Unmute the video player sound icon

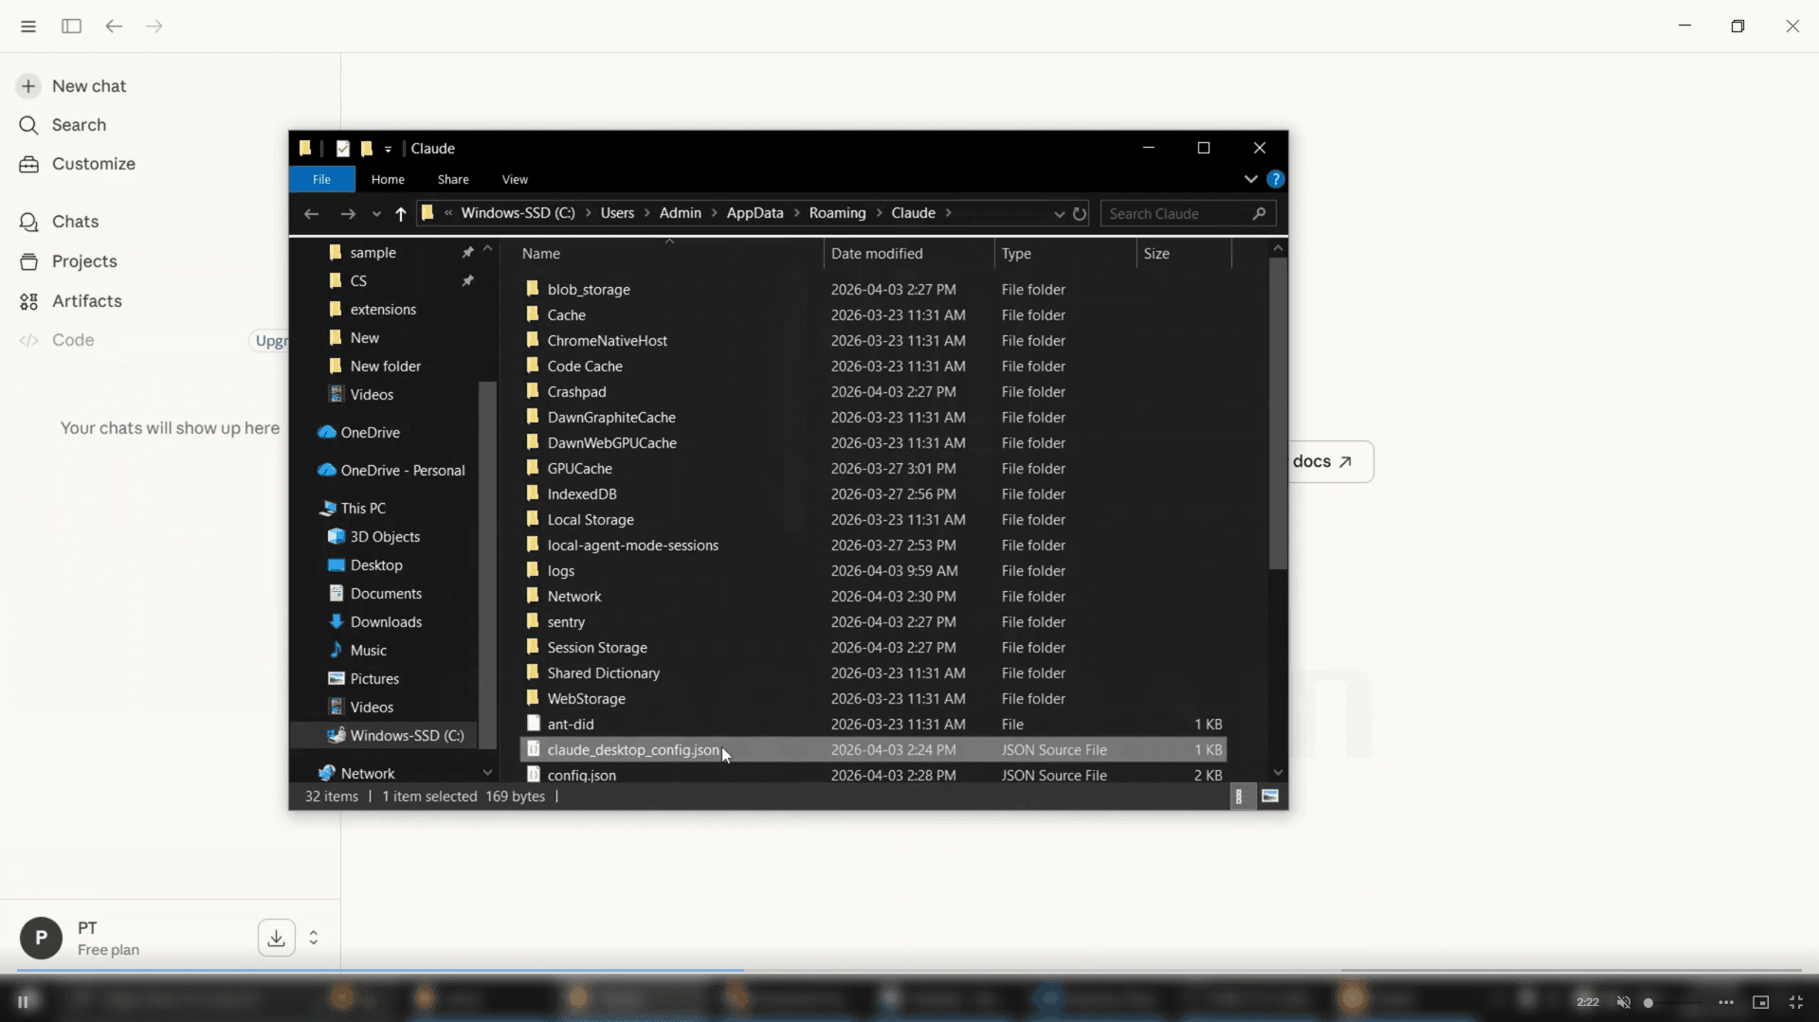tap(1624, 1002)
